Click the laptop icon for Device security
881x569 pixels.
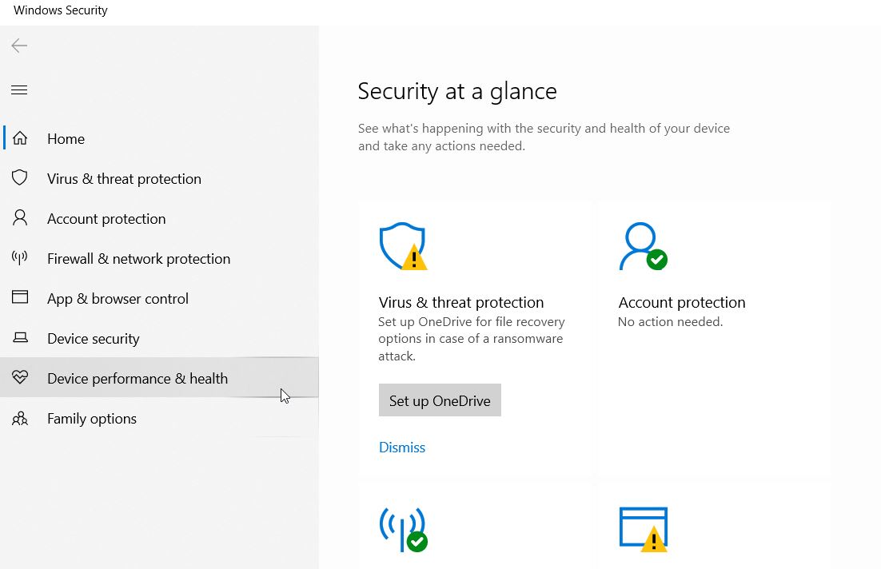click(x=20, y=337)
